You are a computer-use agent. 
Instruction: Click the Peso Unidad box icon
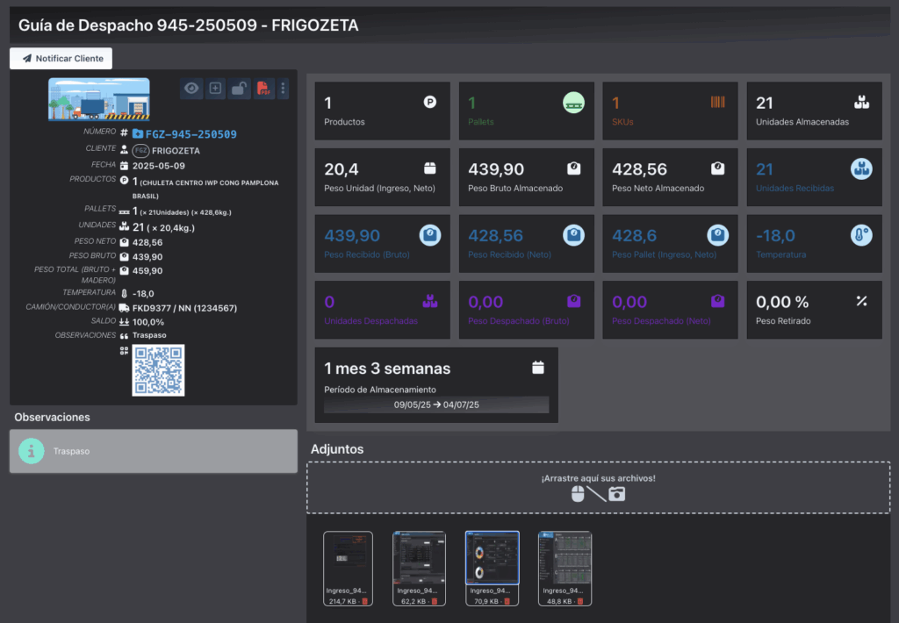click(430, 168)
